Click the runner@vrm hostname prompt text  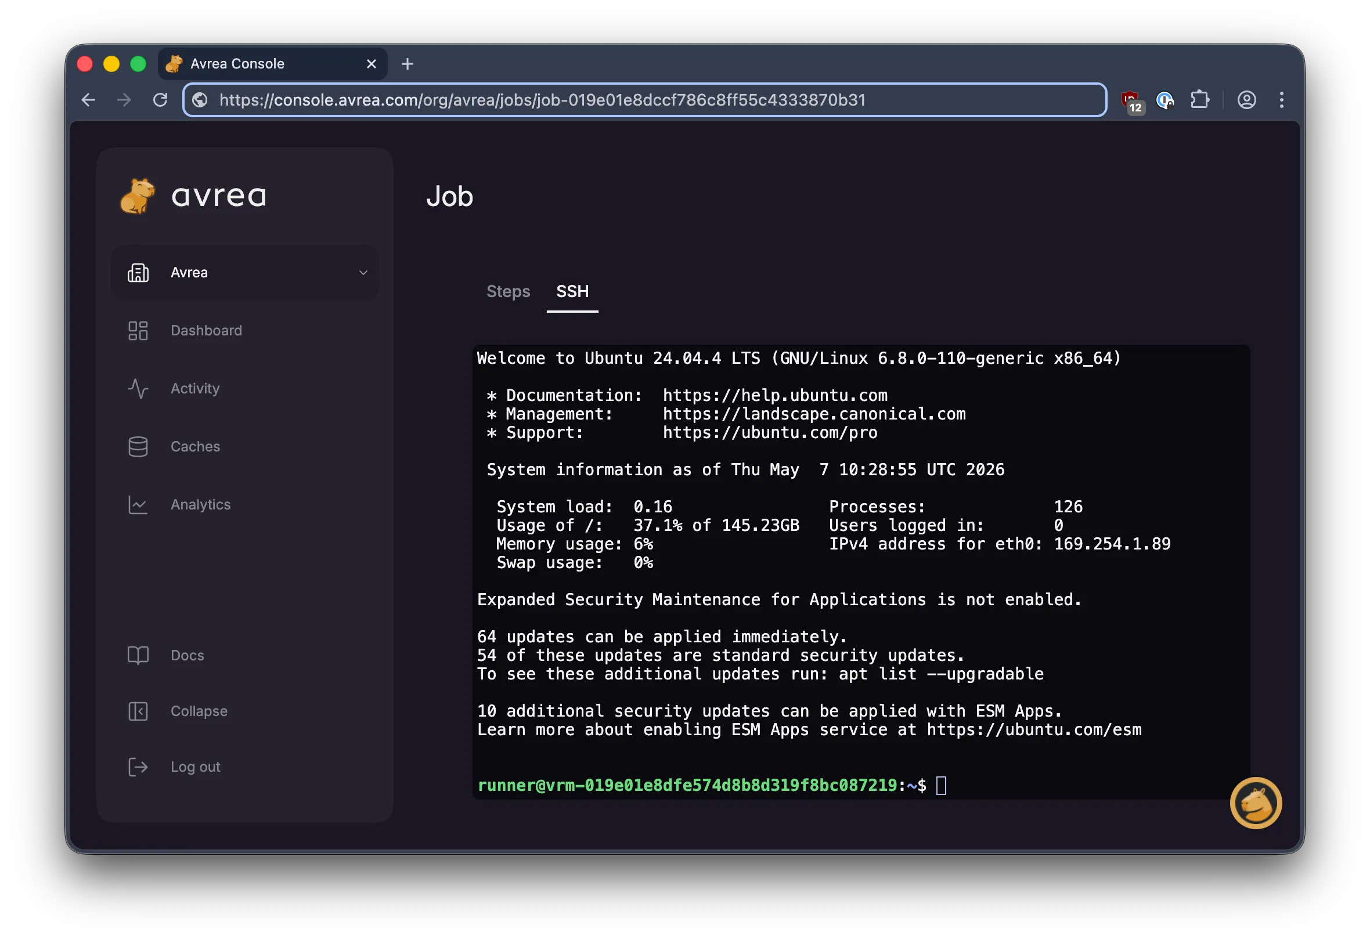(687, 786)
